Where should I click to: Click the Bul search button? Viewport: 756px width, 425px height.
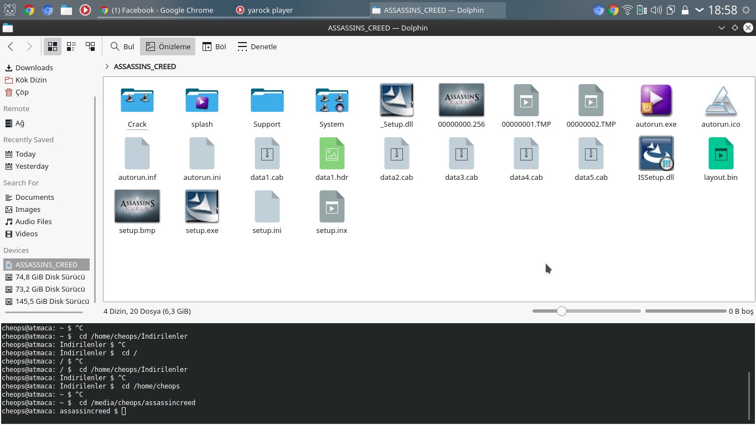coord(122,46)
